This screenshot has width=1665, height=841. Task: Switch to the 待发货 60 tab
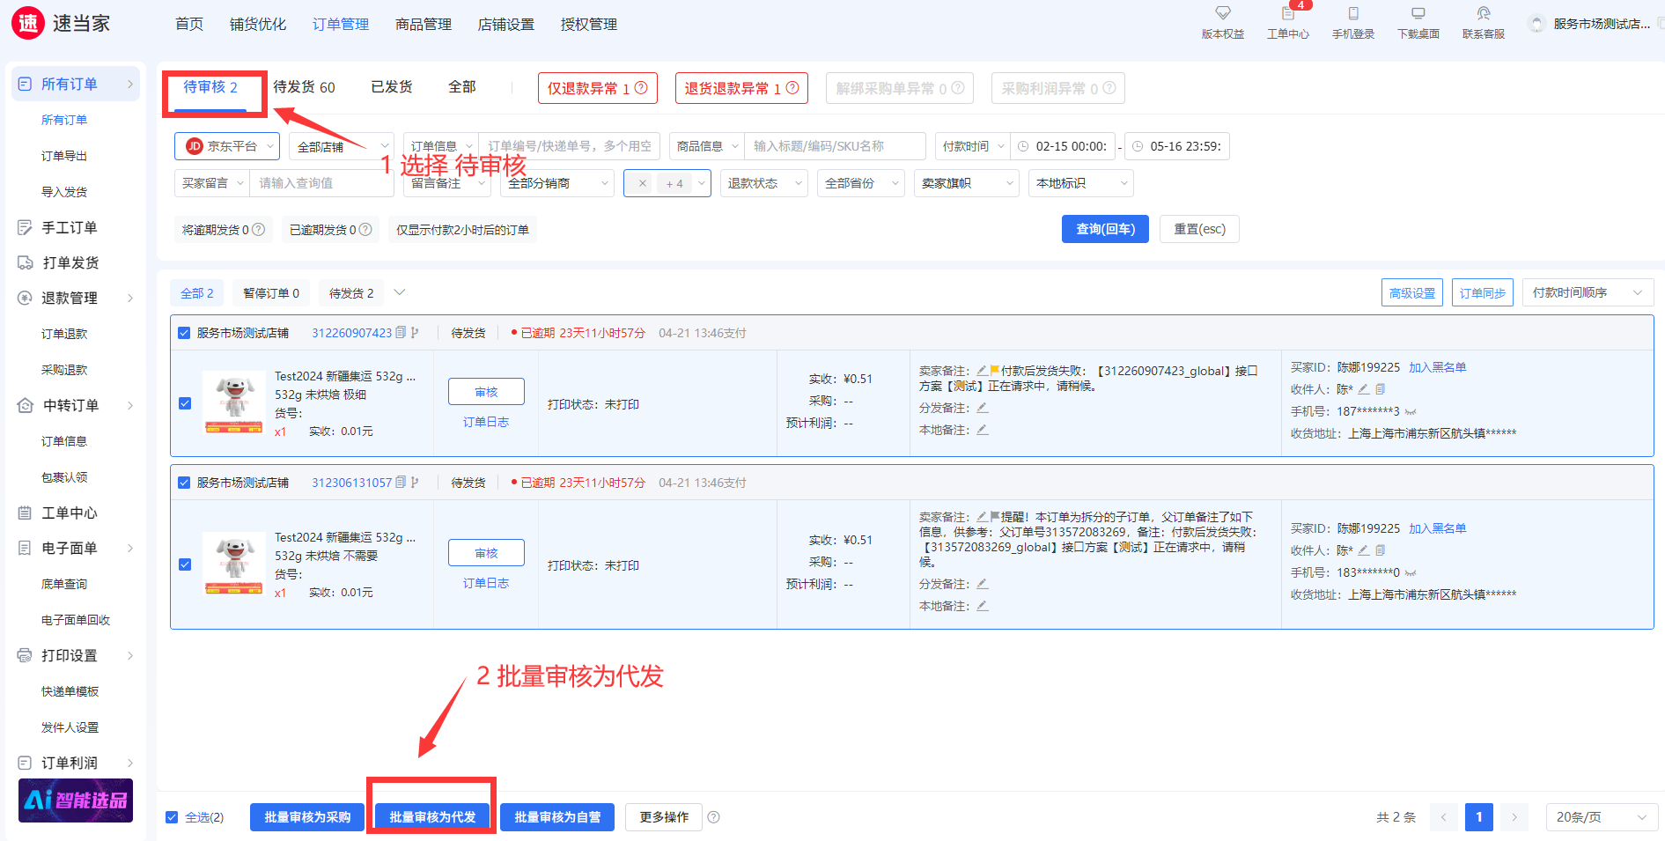pos(304,87)
